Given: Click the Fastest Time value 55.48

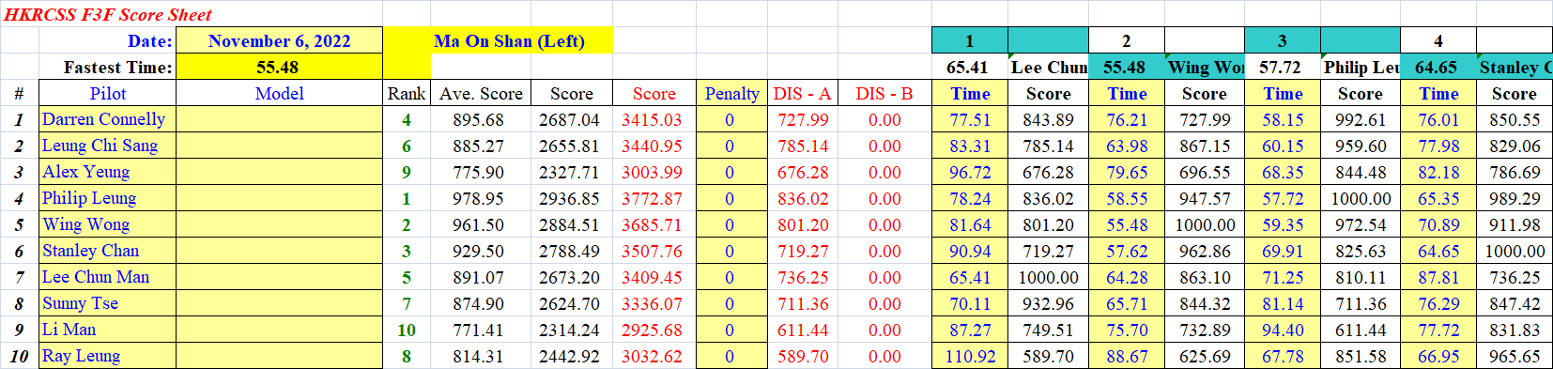Looking at the screenshot, I should tap(279, 67).
